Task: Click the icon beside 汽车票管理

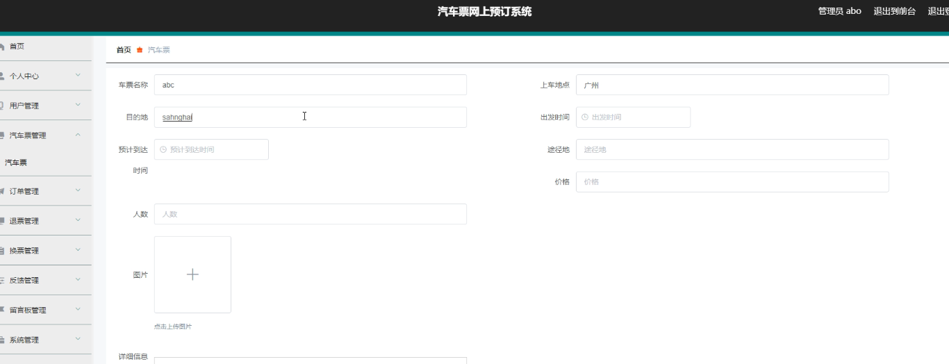Action: point(2,135)
